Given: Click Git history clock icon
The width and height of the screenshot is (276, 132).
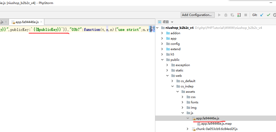Looking at the screenshot, I should (x=274, y=15).
